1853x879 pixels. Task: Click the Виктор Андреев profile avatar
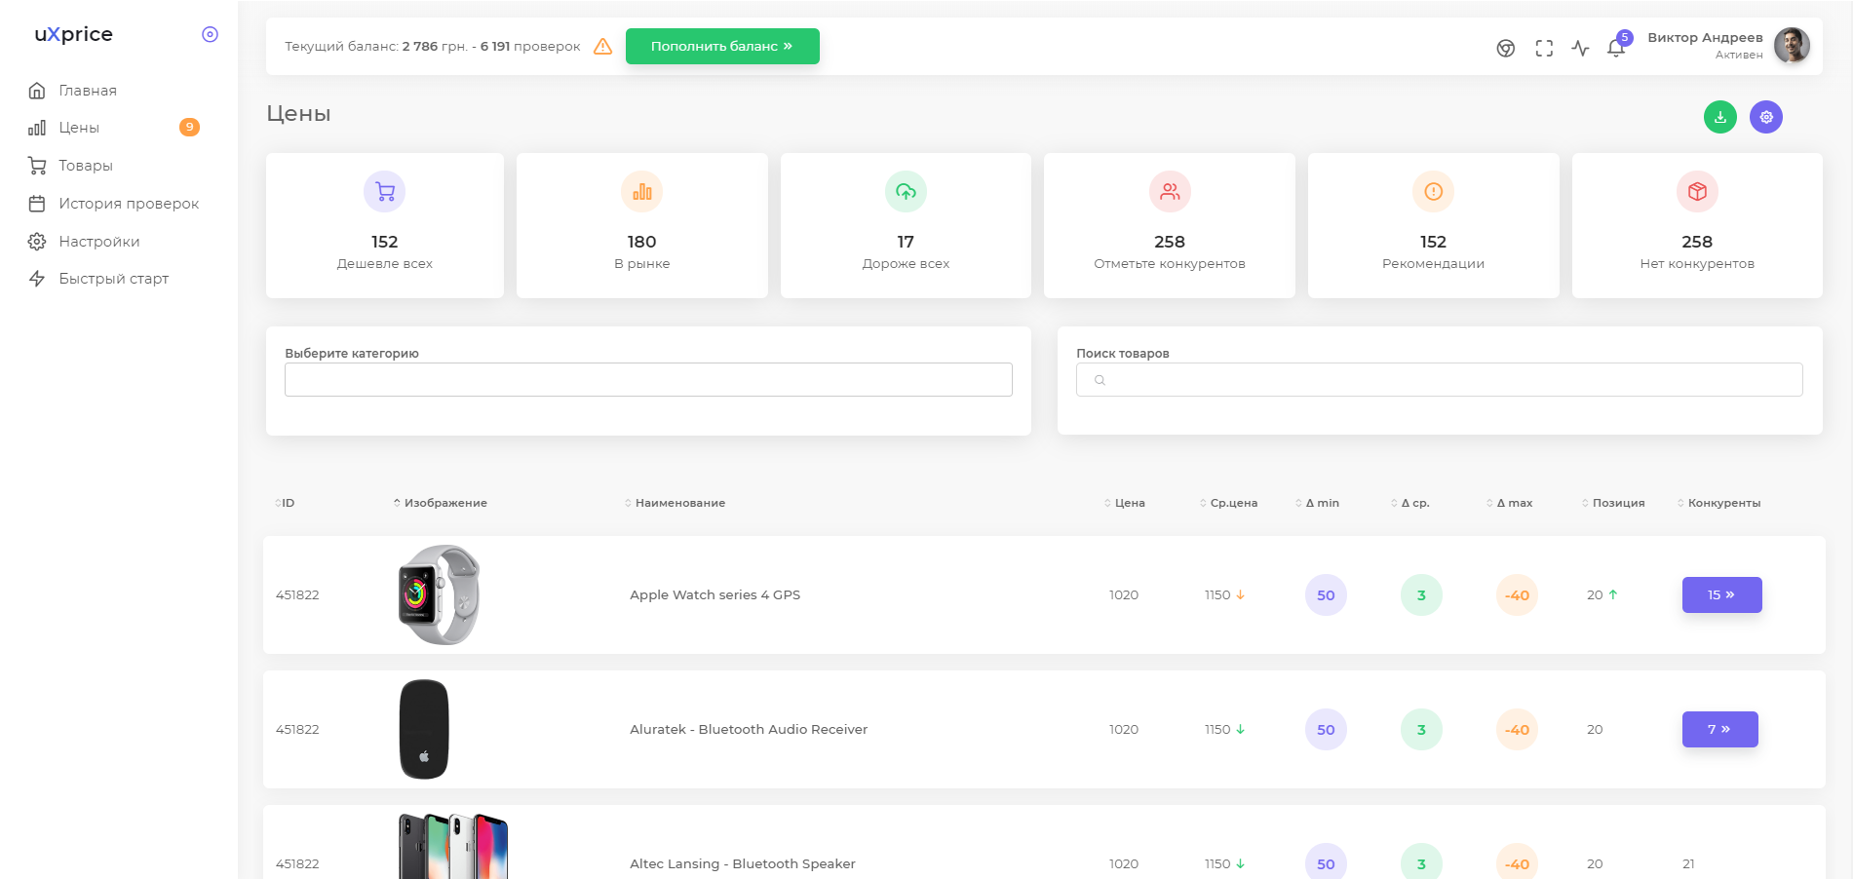[1792, 45]
